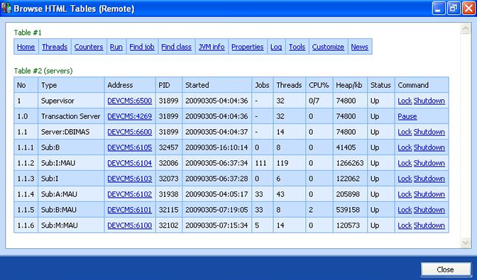Open the Find job link
This screenshot has width=477, height=280.
coord(142,47)
